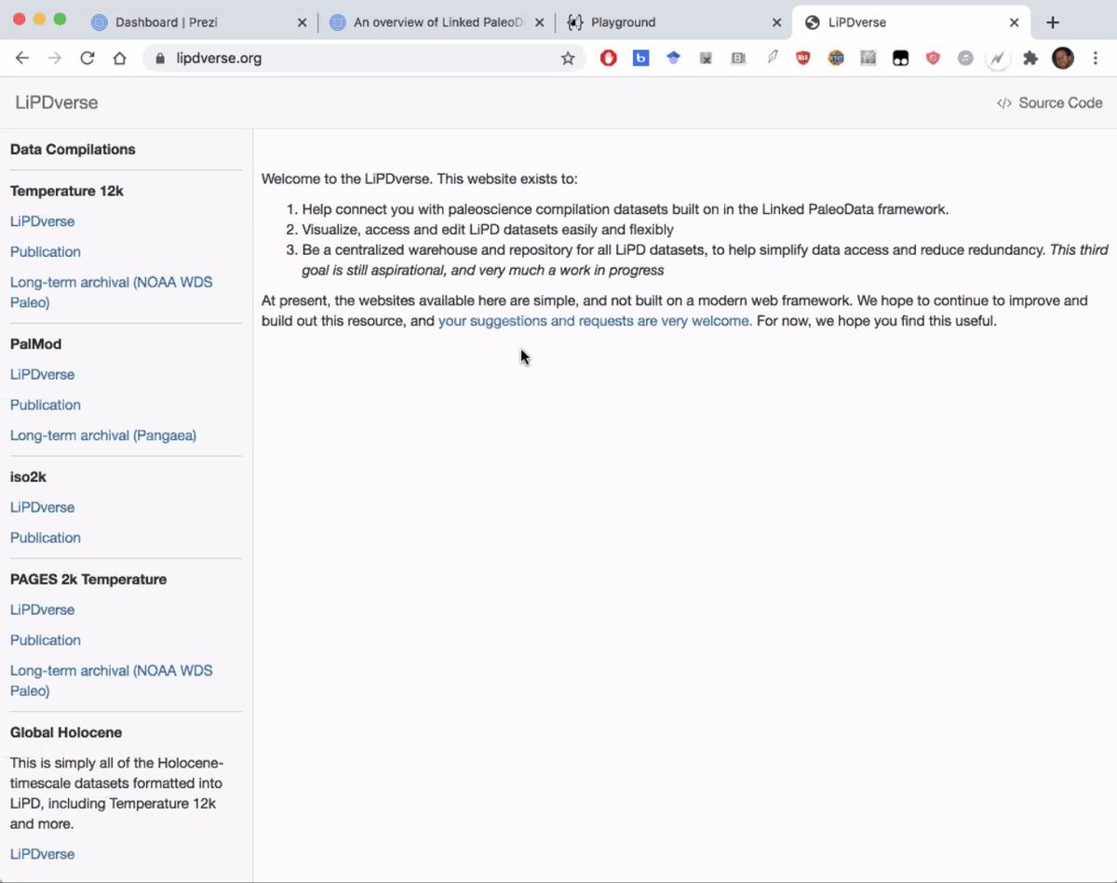
Task: Click the browser forward arrow
Action: click(55, 58)
